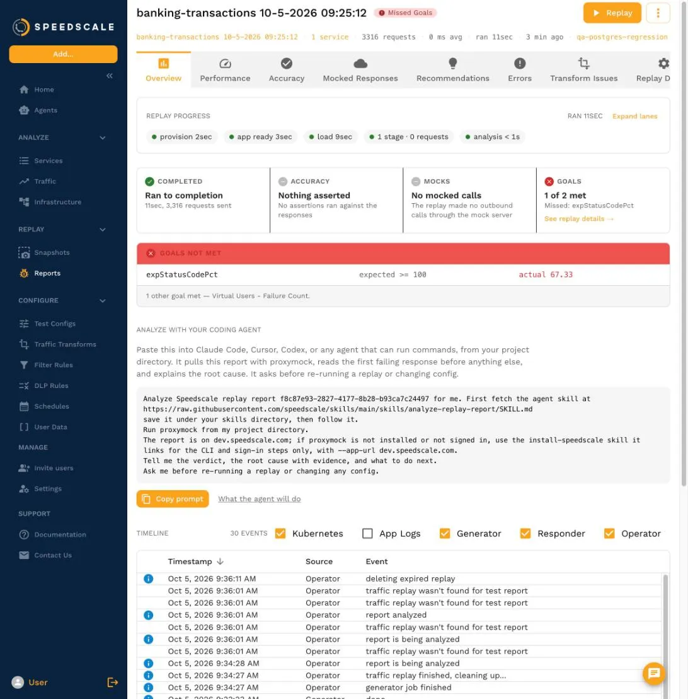Collapse the sidebar with double-chevron icon

(110, 76)
